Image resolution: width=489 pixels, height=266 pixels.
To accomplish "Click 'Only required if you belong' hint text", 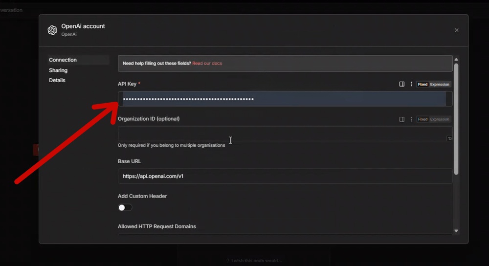I will point(171,145).
